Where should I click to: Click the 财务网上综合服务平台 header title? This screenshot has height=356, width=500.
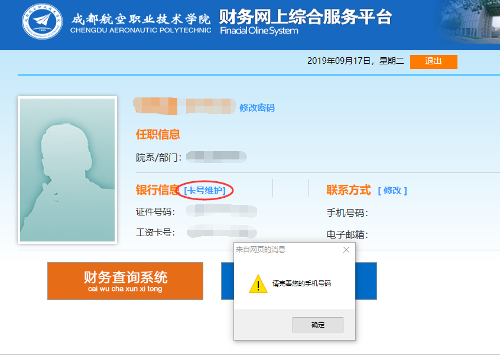[x=306, y=17]
